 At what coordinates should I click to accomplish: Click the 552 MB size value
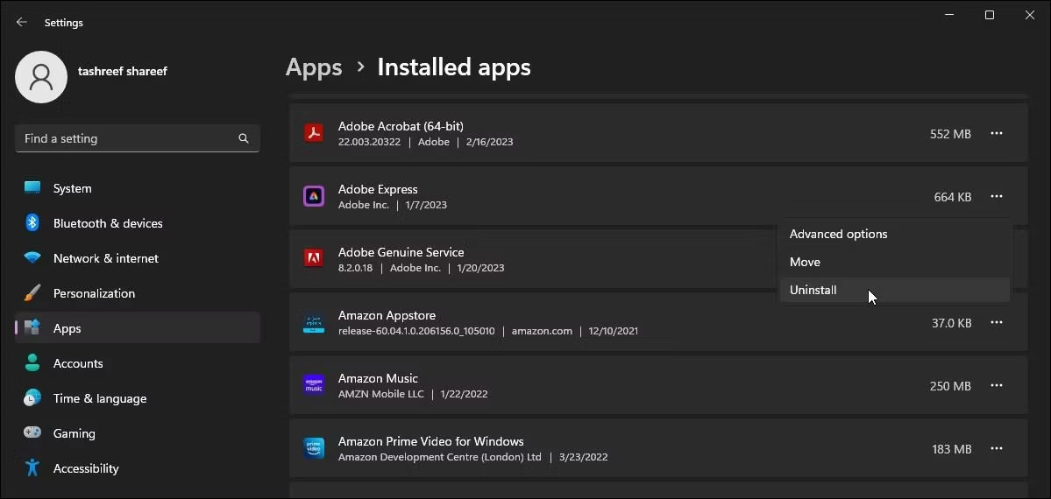click(950, 134)
